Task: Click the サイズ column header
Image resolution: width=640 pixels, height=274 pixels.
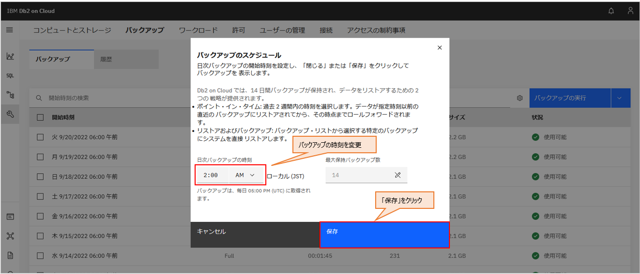Action: 457,117
